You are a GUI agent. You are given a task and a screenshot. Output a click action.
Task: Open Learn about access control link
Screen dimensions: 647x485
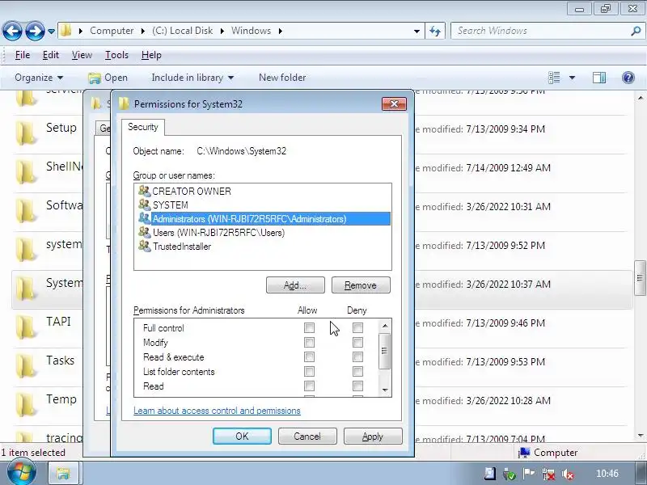point(217,411)
